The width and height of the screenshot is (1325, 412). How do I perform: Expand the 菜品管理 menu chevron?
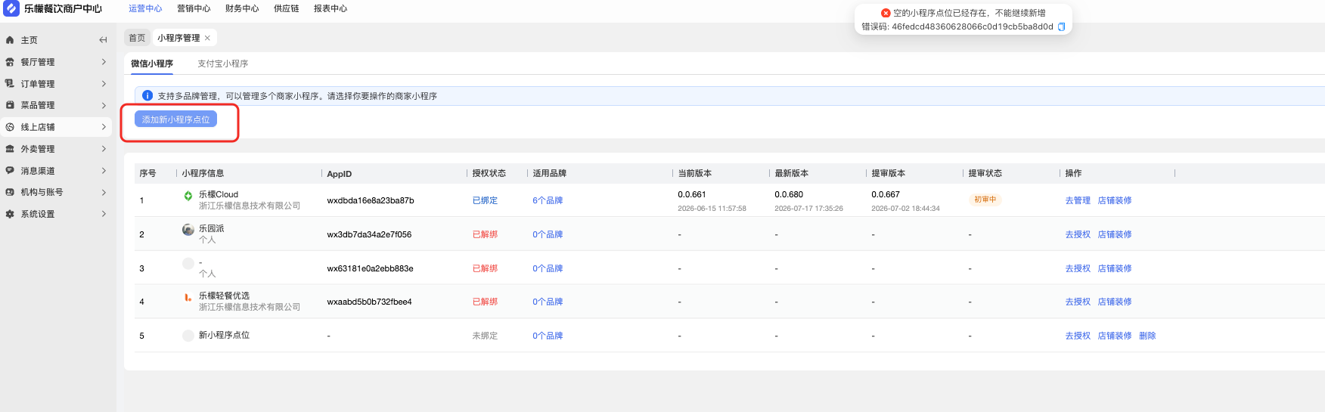(104, 105)
